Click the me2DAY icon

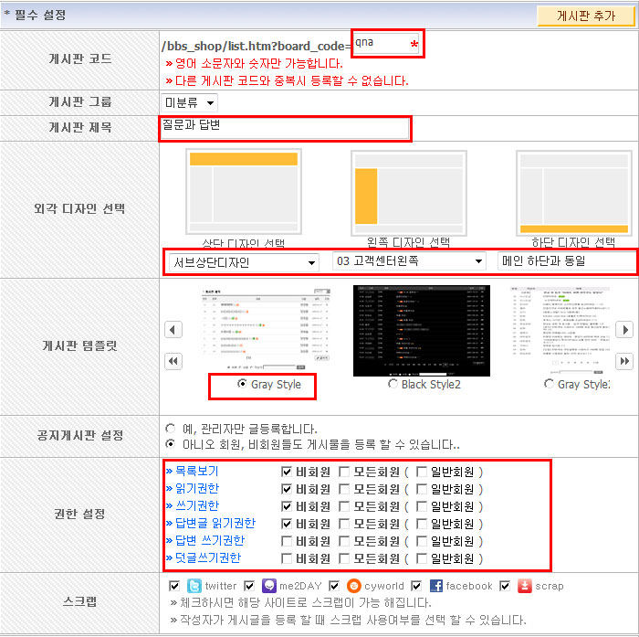pyautogui.click(x=269, y=586)
